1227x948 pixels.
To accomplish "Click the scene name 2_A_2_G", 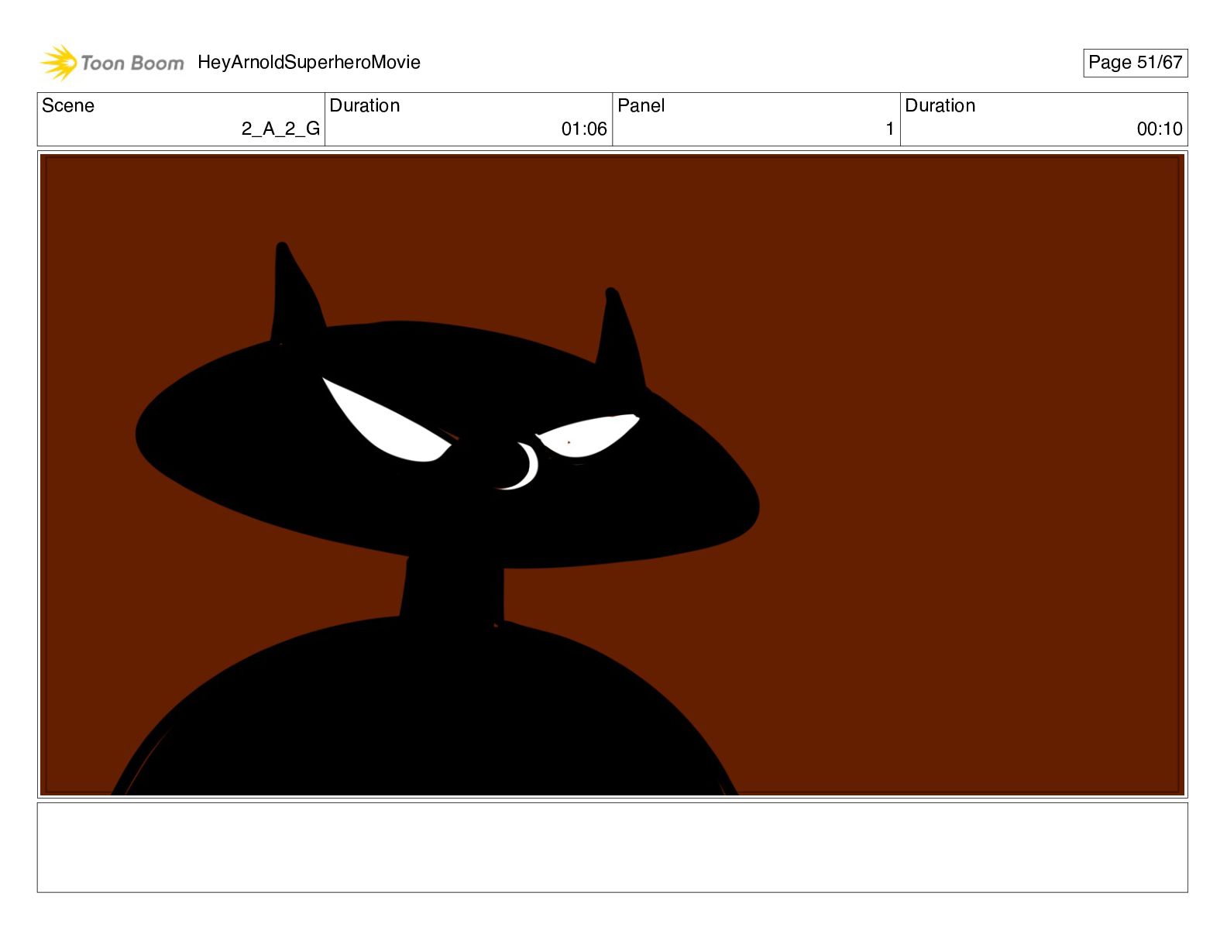I will (x=280, y=129).
